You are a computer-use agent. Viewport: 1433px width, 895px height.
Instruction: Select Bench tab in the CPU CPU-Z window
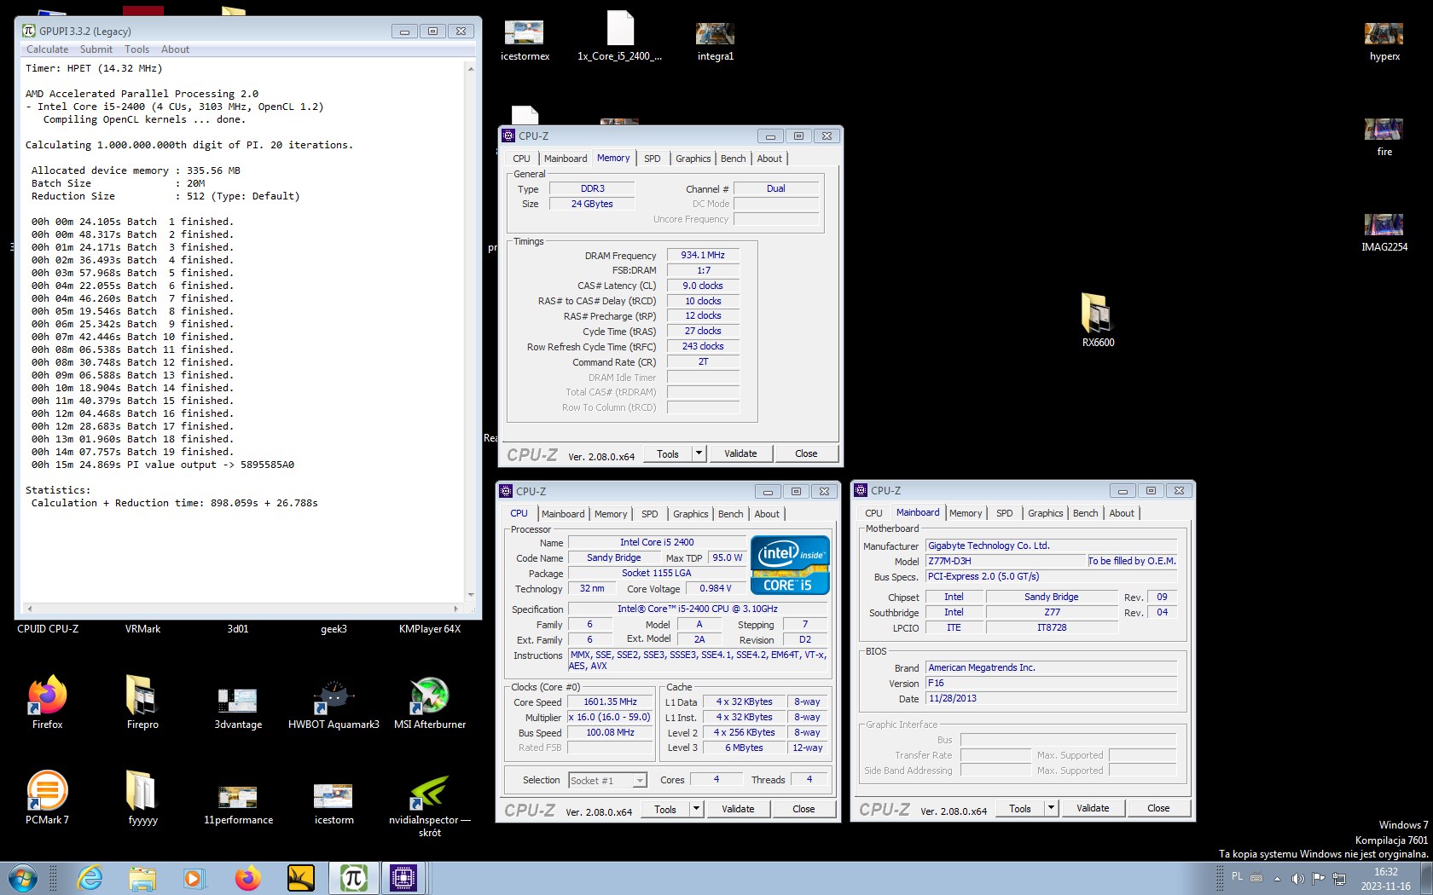pos(731,514)
